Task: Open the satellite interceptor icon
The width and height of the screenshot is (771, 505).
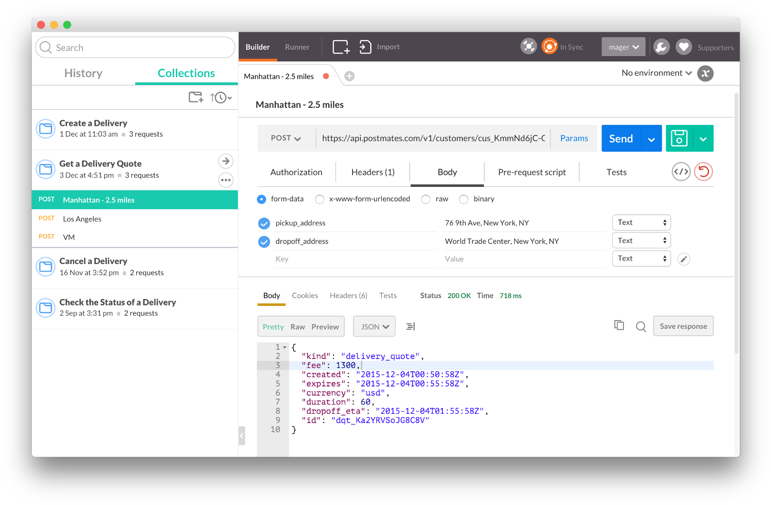Action: click(528, 46)
